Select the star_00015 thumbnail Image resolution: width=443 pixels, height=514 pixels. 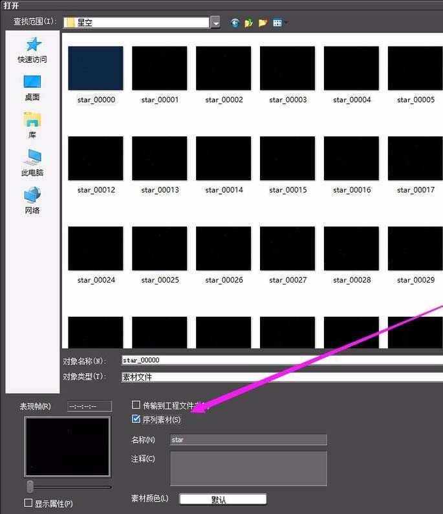(x=288, y=158)
